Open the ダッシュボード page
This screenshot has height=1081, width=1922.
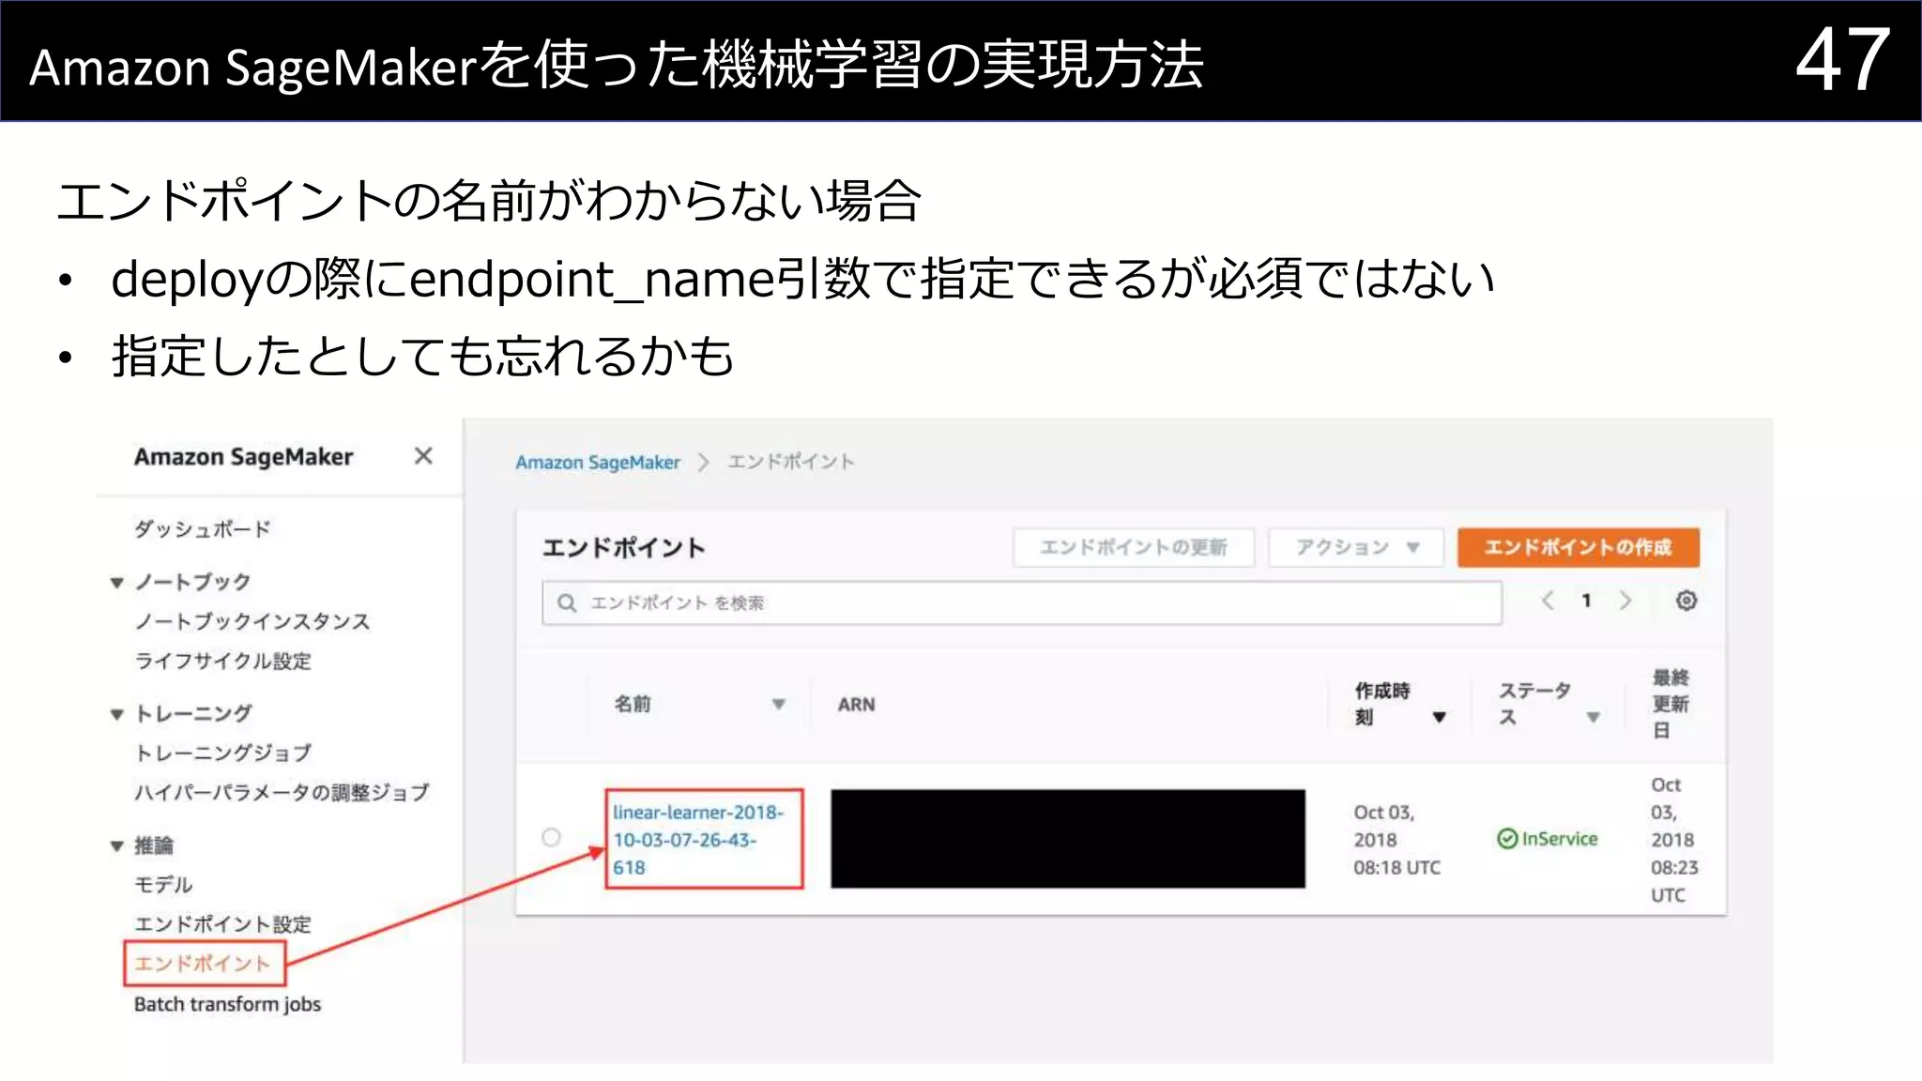pyautogui.click(x=202, y=529)
